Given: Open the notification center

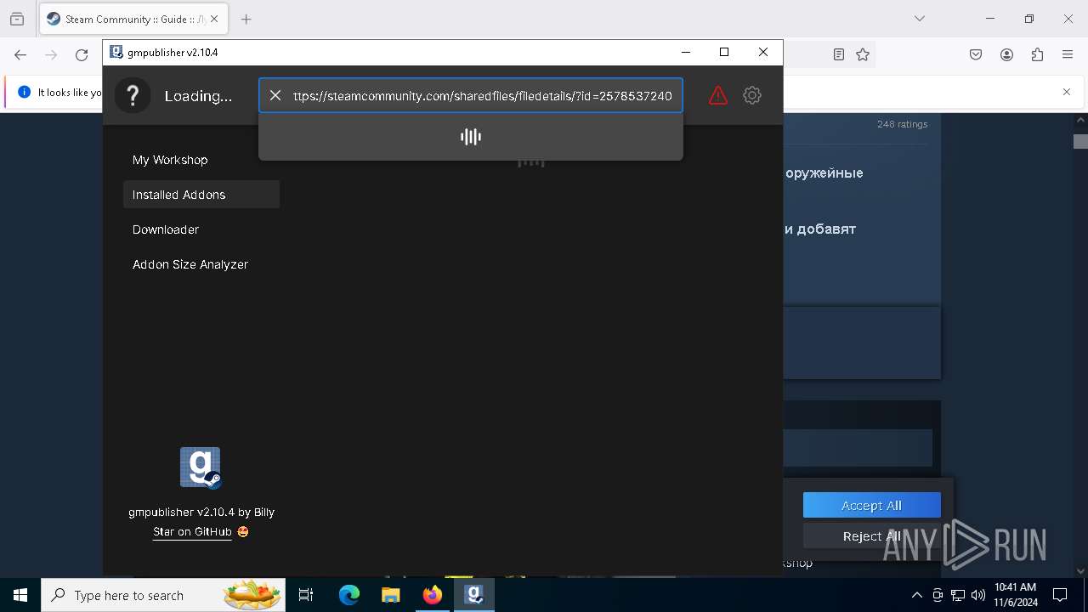Looking at the screenshot, I should tap(1060, 595).
